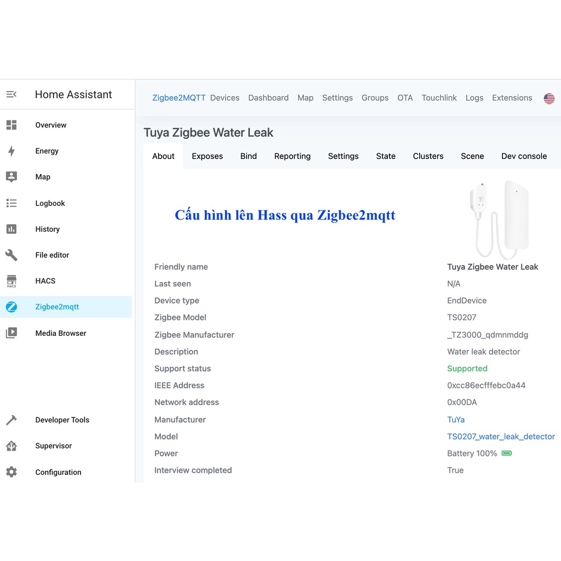This screenshot has width=561, height=561.
Task: Open the language flag selector
Action: point(549,99)
